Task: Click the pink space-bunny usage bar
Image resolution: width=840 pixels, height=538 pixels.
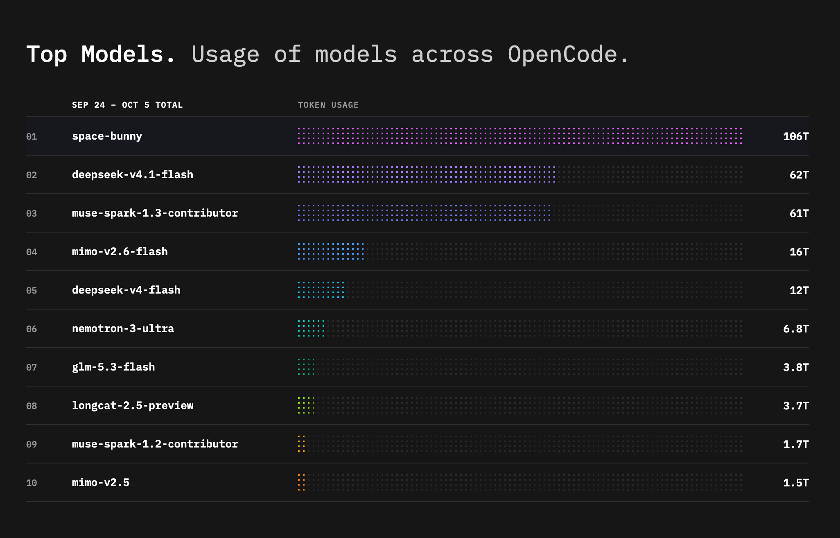Action: [x=520, y=136]
